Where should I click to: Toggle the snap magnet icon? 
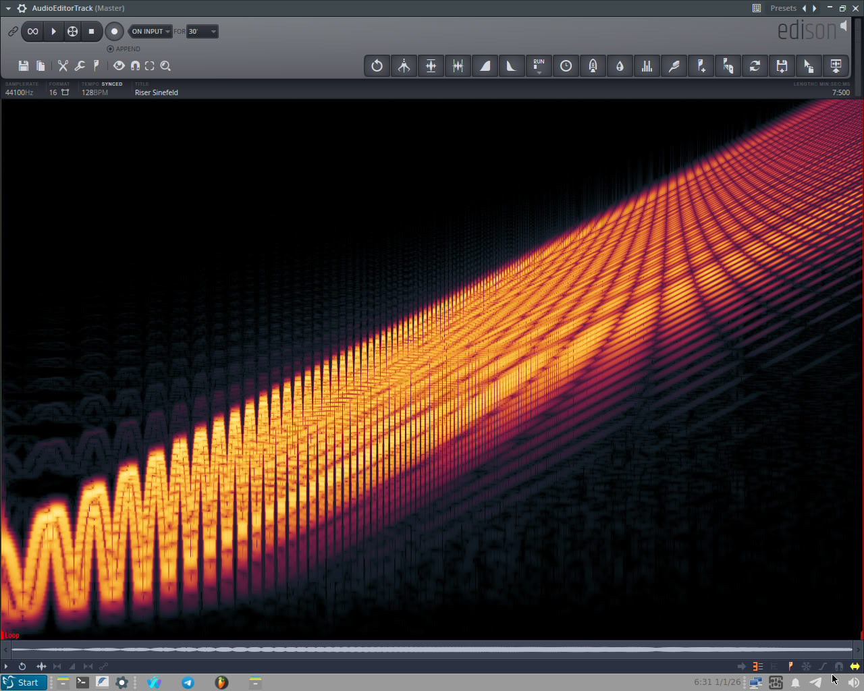(x=135, y=65)
